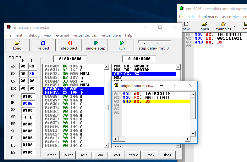Viewport: 247px width, 162px height.
Task: Open a file with the open icon
Action: pos(205,24)
